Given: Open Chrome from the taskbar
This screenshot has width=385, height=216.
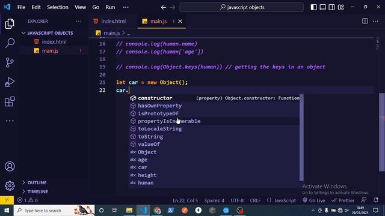Looking at the screenshot, I should 157,211.
